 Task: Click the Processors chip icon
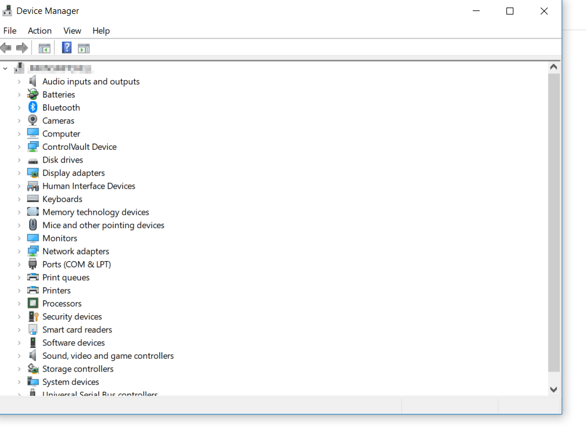click(33, 303)
